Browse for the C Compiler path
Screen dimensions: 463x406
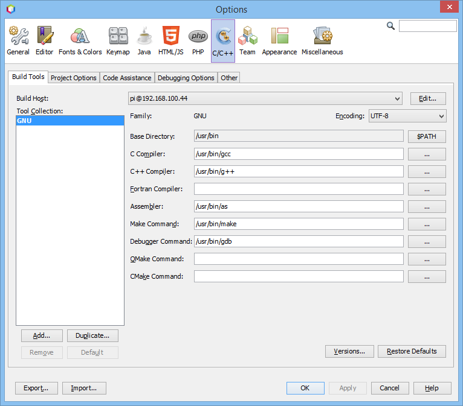pyautogui.click(x=427, y=154)
